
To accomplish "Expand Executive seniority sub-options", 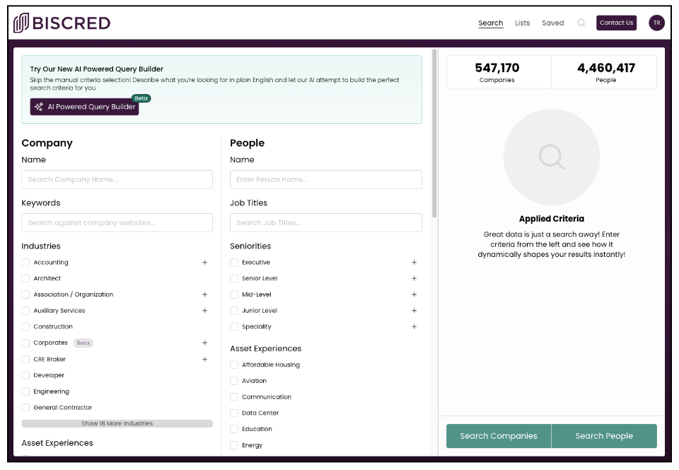I will 414,263.
